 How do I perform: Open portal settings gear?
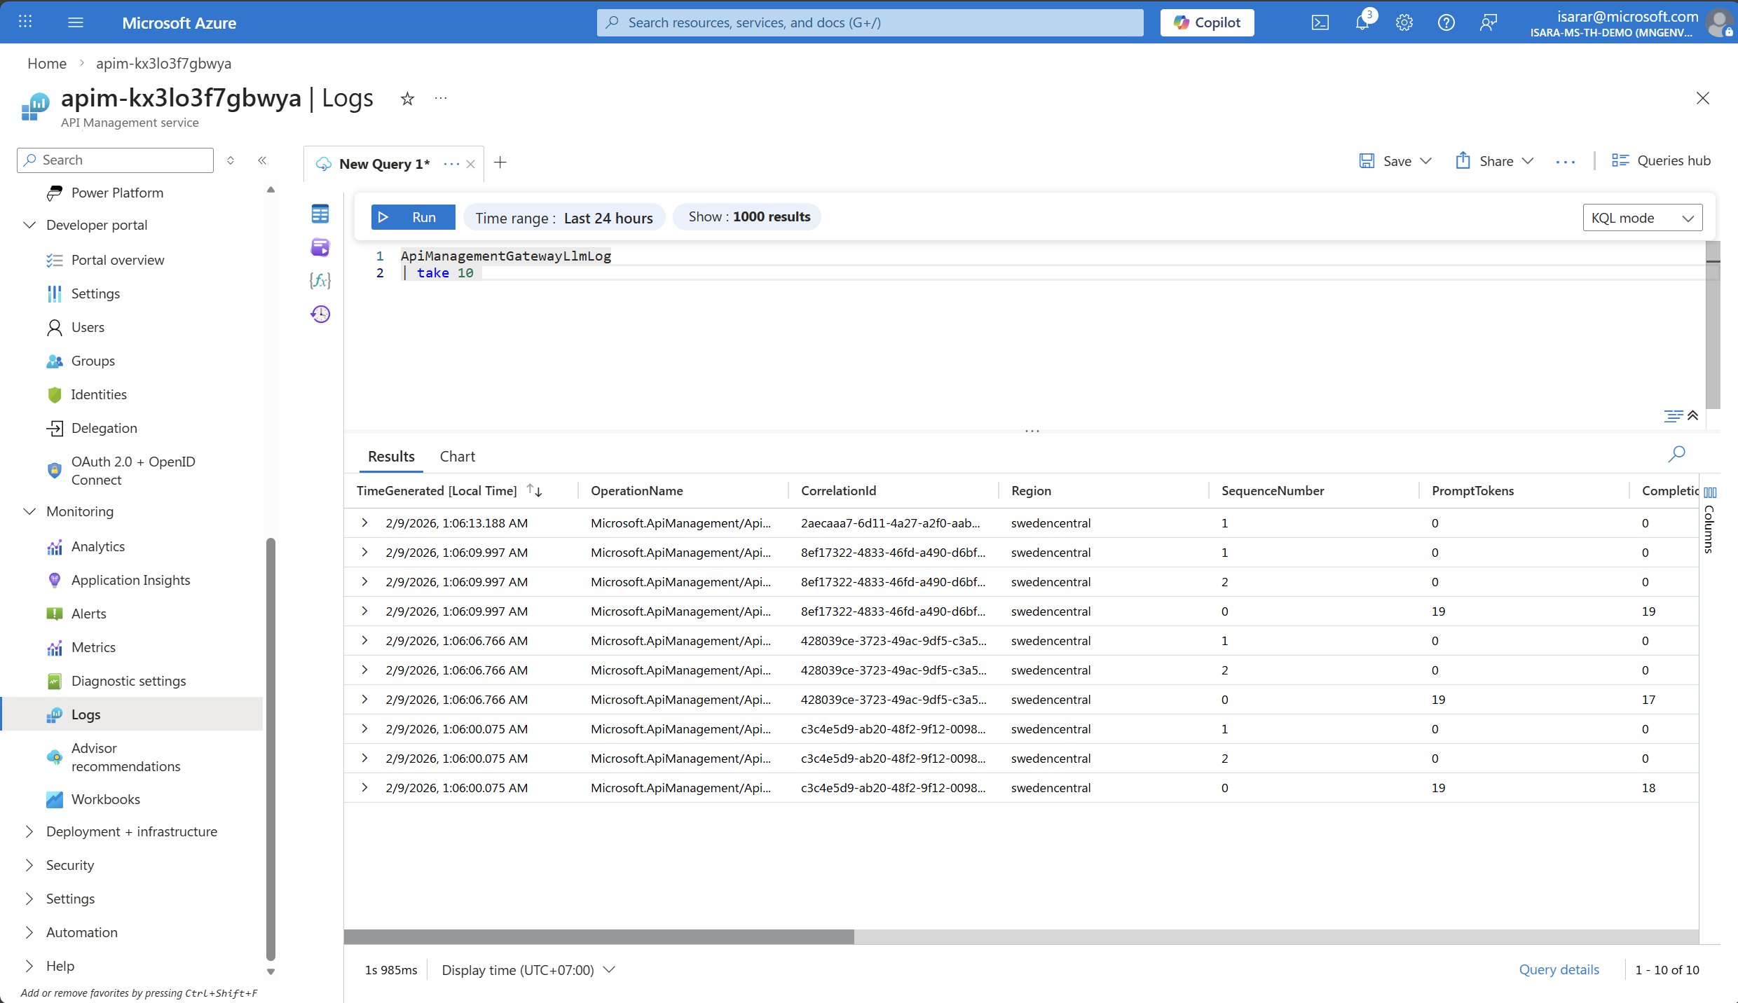click(x=1404, y=22)
